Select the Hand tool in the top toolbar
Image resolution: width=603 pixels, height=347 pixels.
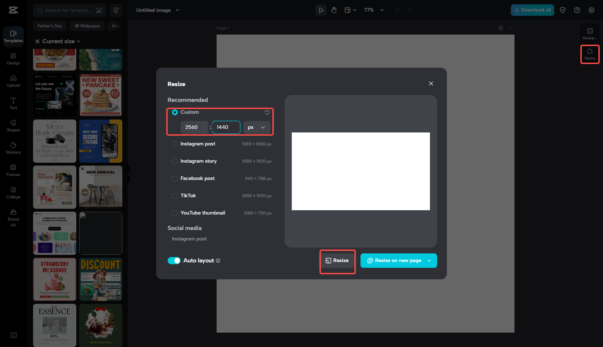pyautogui.click(x=334, y=10)
